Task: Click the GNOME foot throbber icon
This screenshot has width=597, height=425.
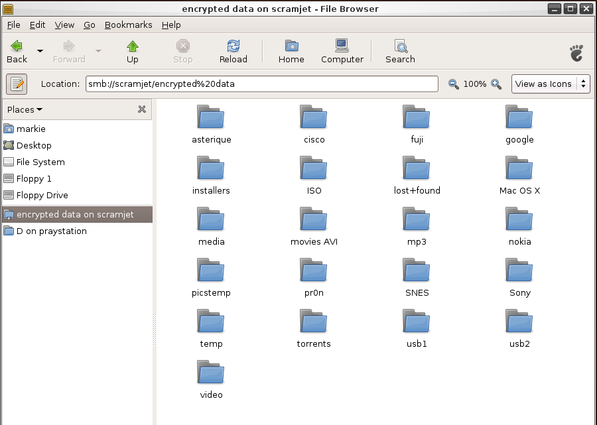Action: pos(576,53)
